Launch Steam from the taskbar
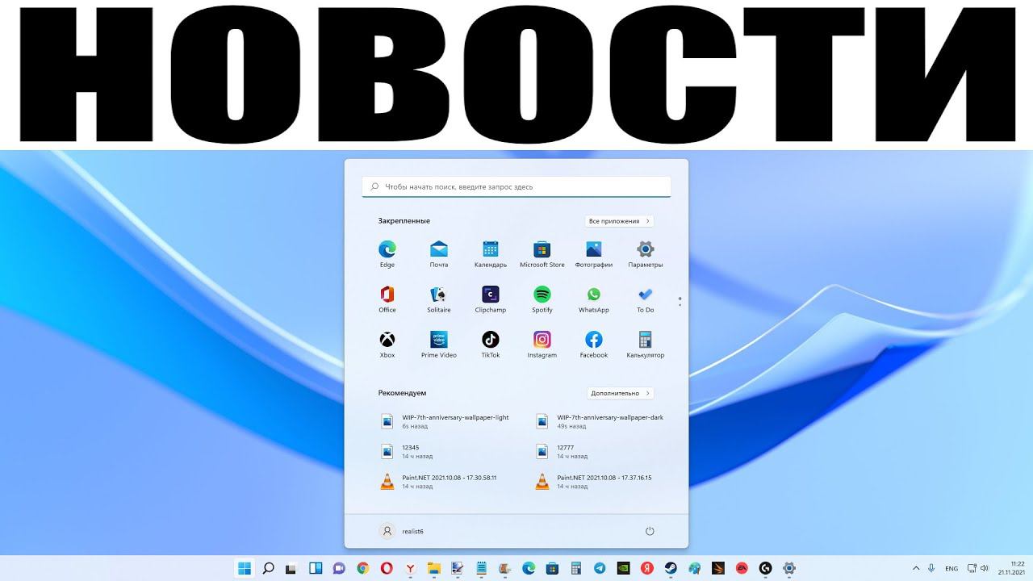1033x581 pixels. coord(671,568)
